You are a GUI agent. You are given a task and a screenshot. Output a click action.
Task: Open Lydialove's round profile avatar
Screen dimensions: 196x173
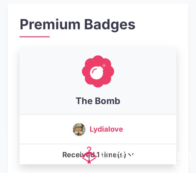click(x=79, y=129)
